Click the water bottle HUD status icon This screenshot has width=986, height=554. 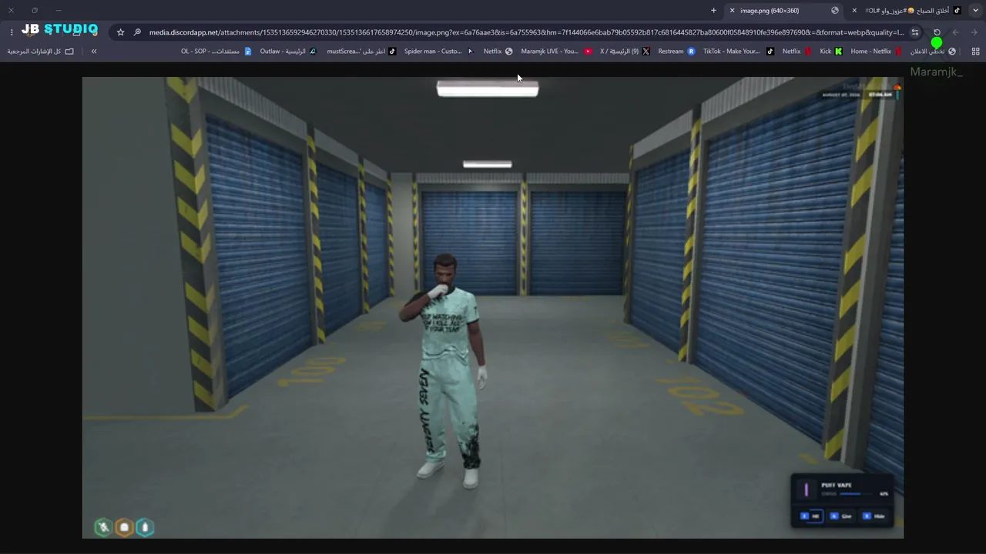pos(145,527)
